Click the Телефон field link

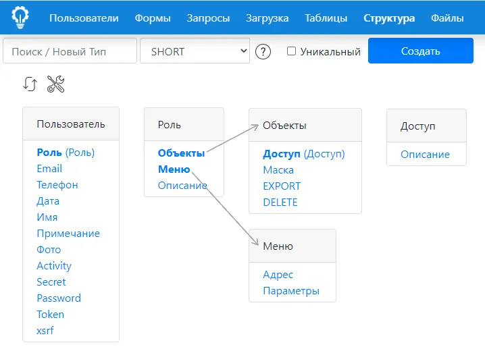coord(57,185)
